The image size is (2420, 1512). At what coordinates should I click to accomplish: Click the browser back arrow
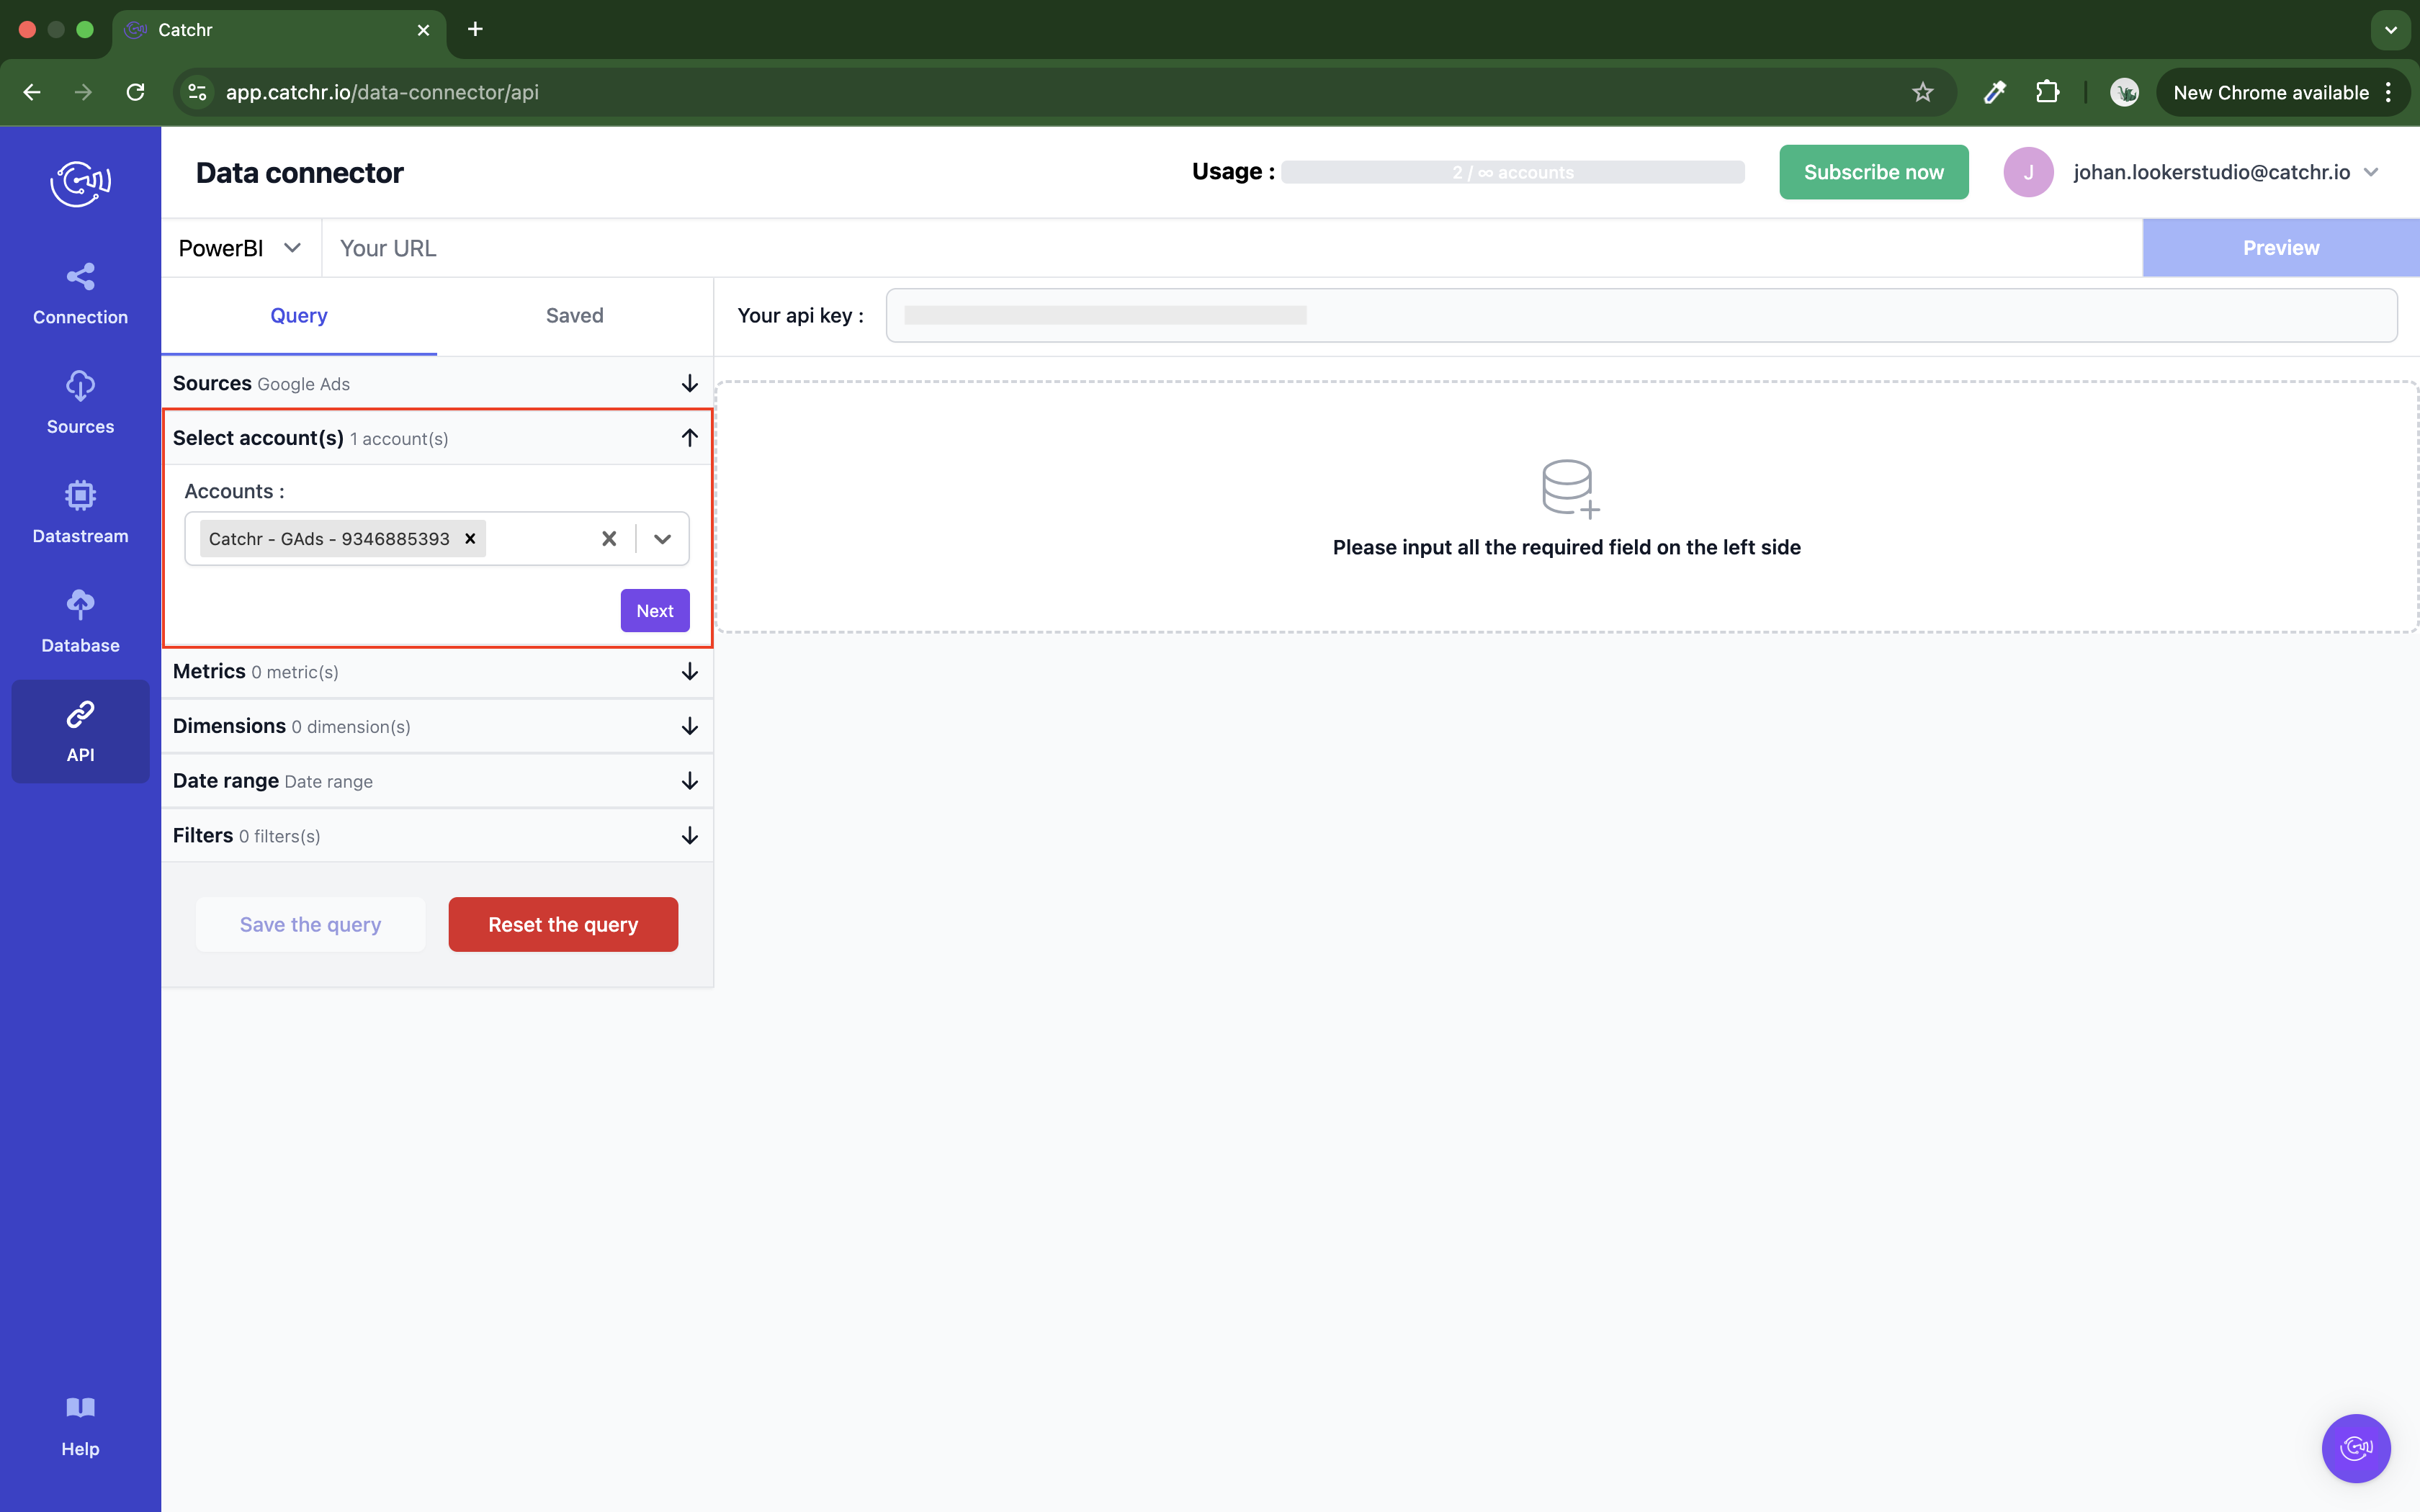click(32, 92)
